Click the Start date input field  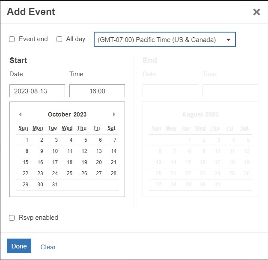[x=37, y=91]
